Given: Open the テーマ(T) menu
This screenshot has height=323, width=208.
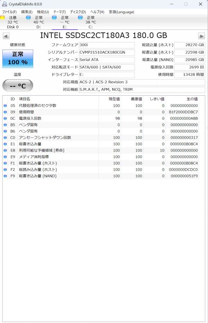Looking at the screenshot, I should pyautogui.click(x=59, y=12).
